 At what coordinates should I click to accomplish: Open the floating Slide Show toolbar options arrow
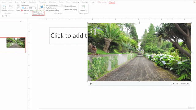(x=41, y=12)
